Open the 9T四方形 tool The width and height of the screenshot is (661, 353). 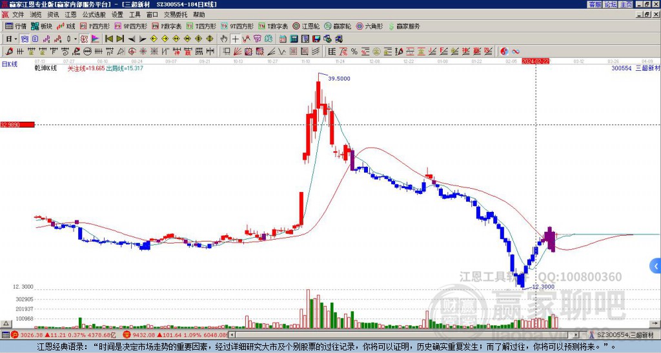[x=238, y=26]
